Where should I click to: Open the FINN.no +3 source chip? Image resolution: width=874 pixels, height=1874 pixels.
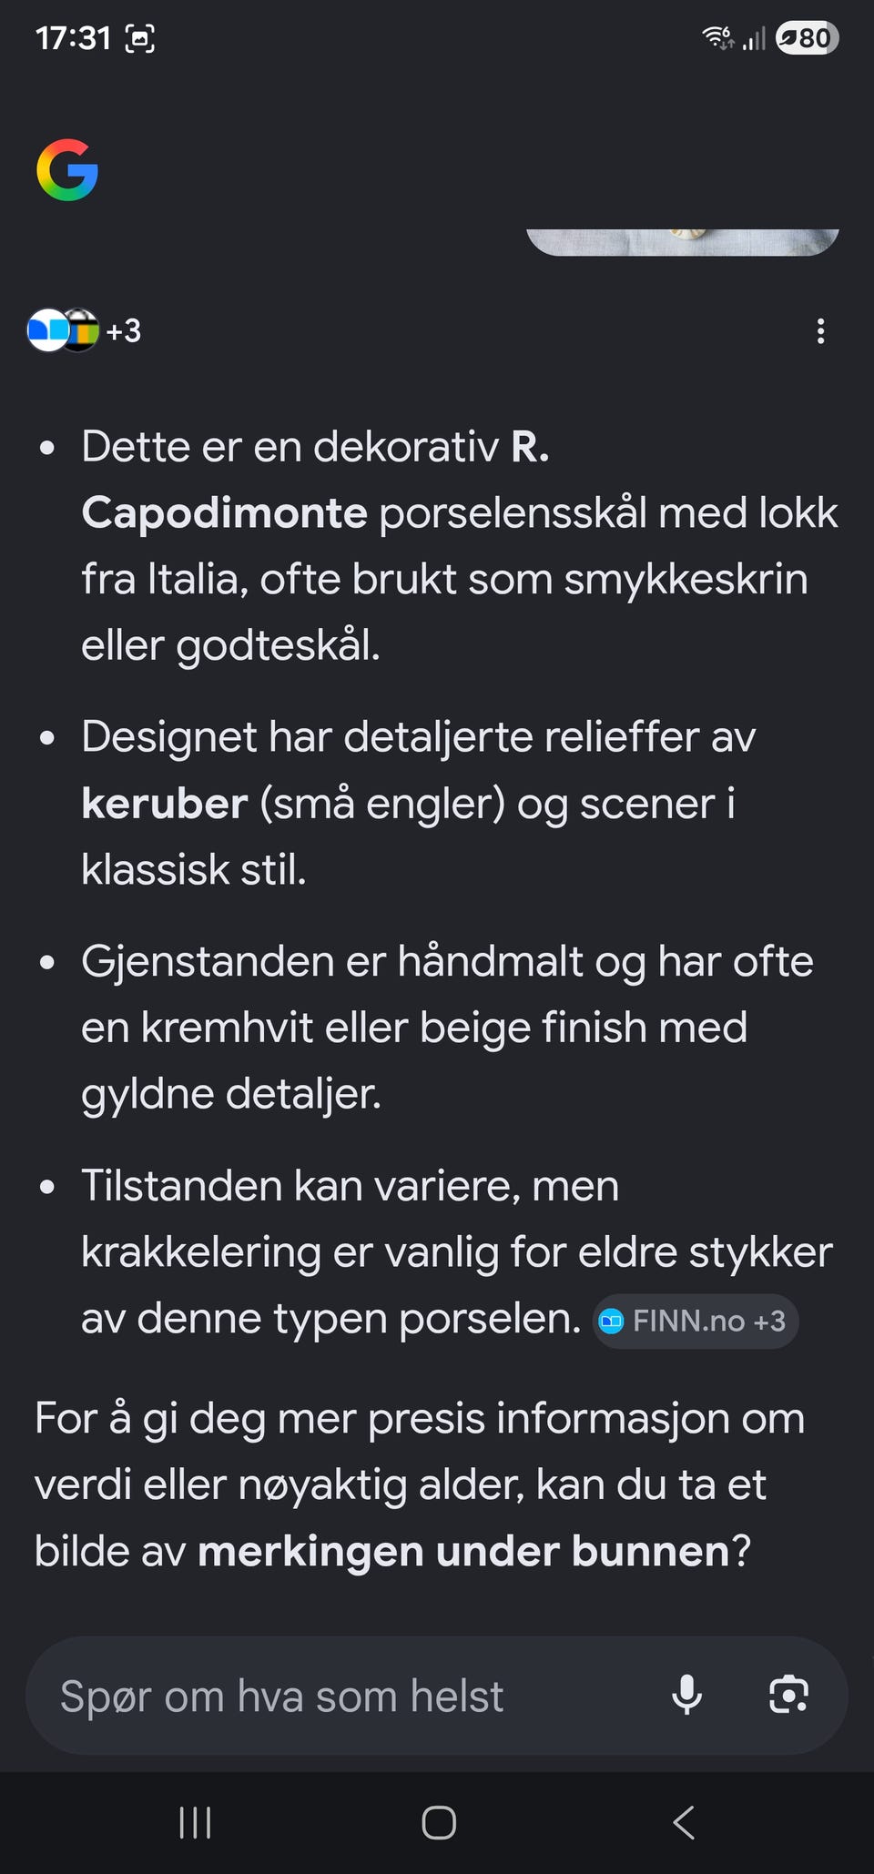[x=696, y=1321]
